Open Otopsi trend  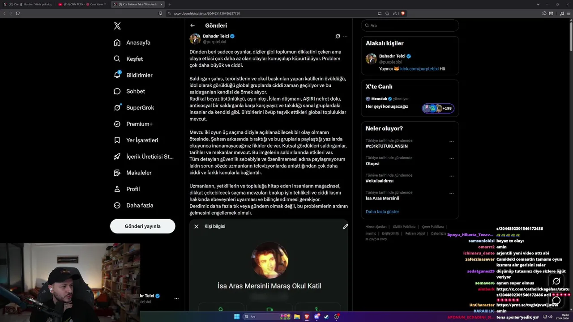(x=372, y=164)
